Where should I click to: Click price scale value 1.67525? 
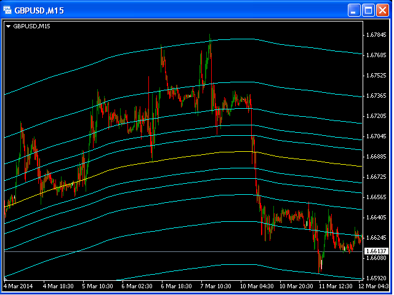(x=376, y=76)
